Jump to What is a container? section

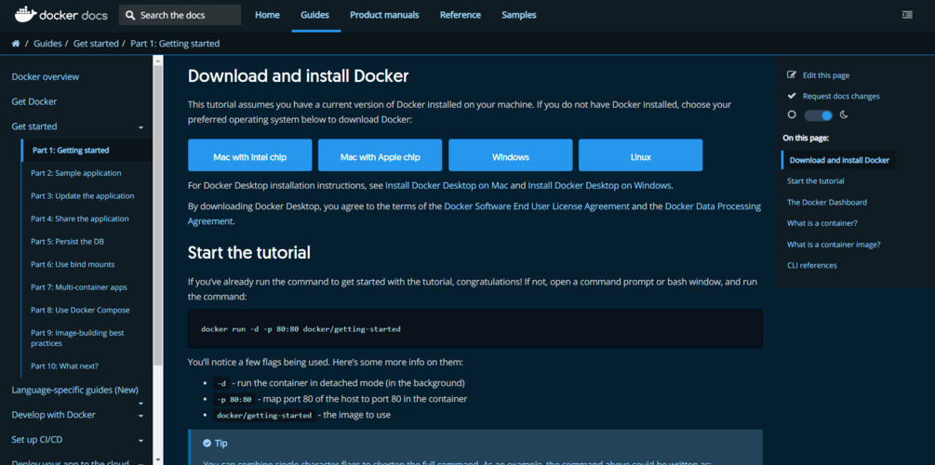[822, 223]
